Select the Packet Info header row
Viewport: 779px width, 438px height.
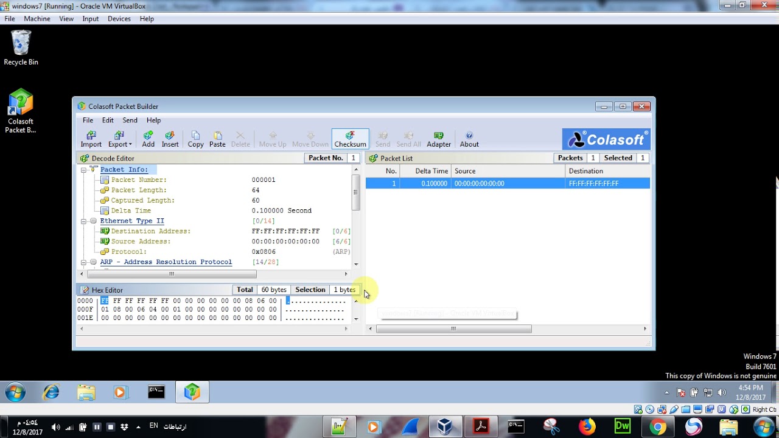124,170
